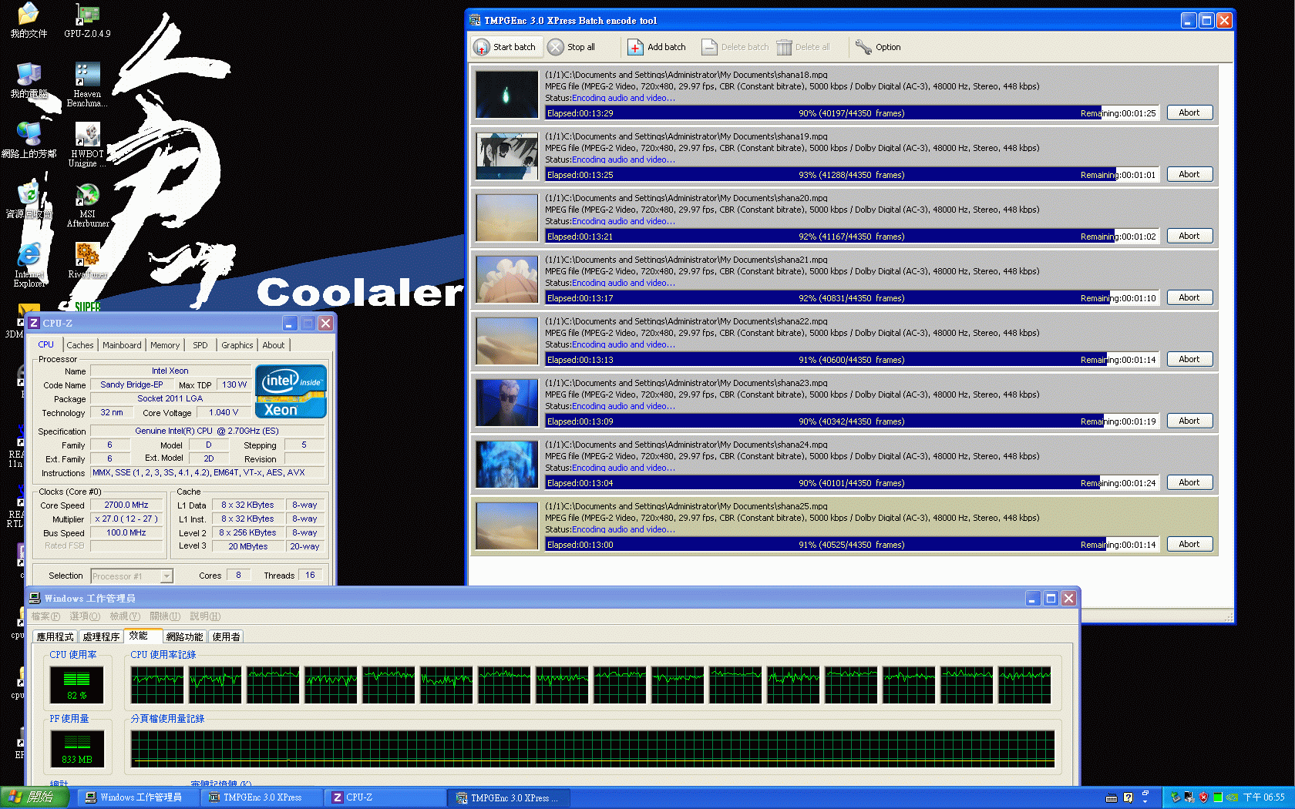Switch to the Caches tab in CPU-Z
This screenshot has height=809, width=1295.
pyautogui.click(x=79, y=345)
